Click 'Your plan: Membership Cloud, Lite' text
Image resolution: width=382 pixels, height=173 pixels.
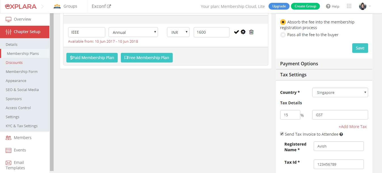(233, 6)
